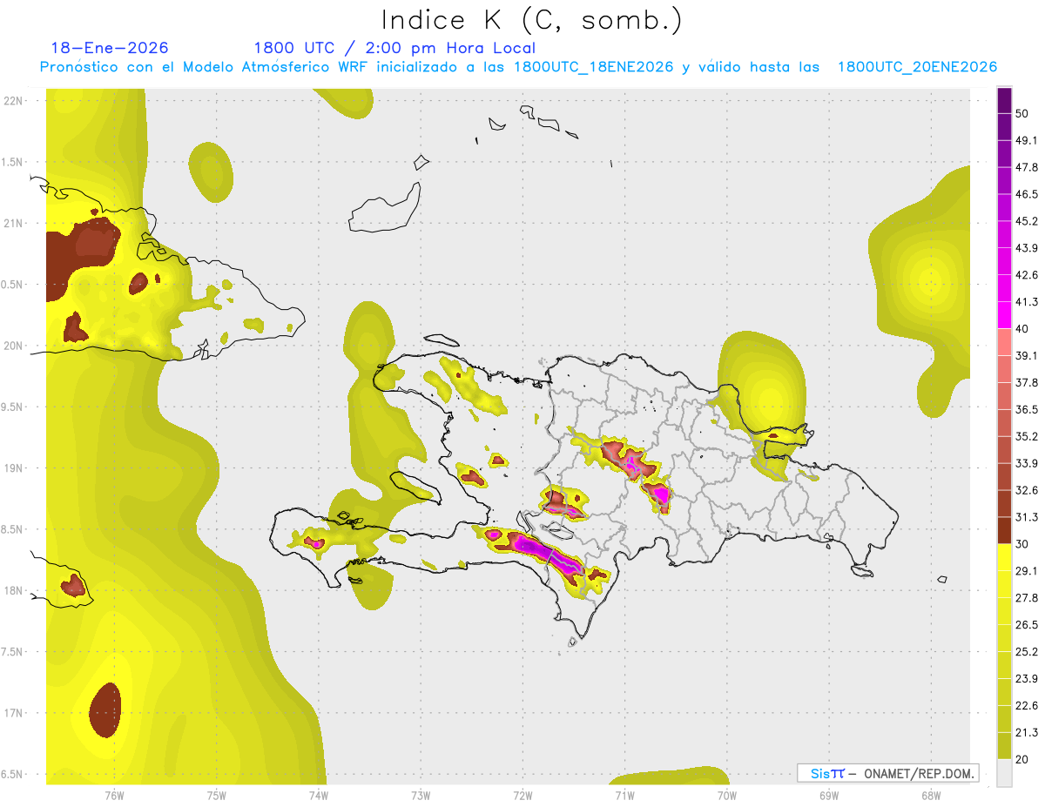Pick the magenta swatch between 40 and 41.3
The width and height of the screenshot is (1045, 807).
coord(1004,315)
